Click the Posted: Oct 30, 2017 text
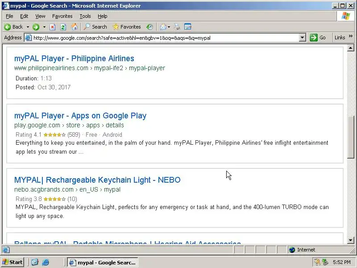The width and height of the screenshot is (357, 268). tap(43, 87)
